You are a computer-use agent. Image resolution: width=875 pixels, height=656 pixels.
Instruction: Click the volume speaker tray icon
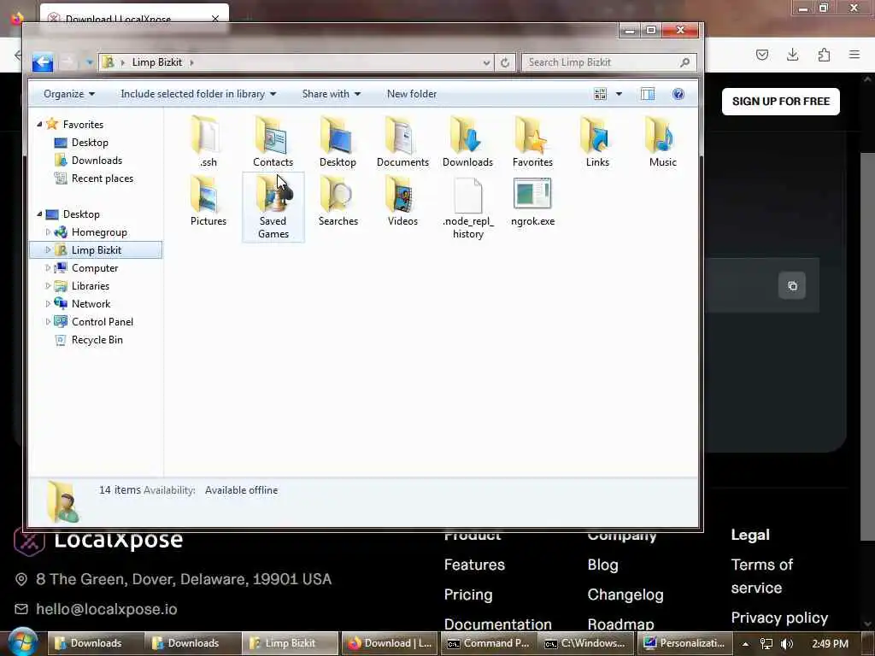[x=787, y=644]
